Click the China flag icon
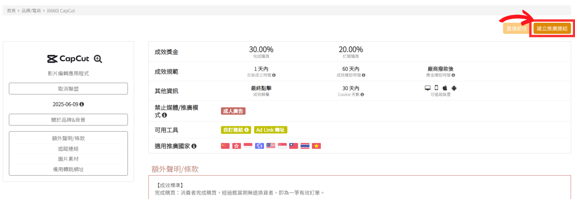The height and width of the screenshot is (199, 575). 225,146
